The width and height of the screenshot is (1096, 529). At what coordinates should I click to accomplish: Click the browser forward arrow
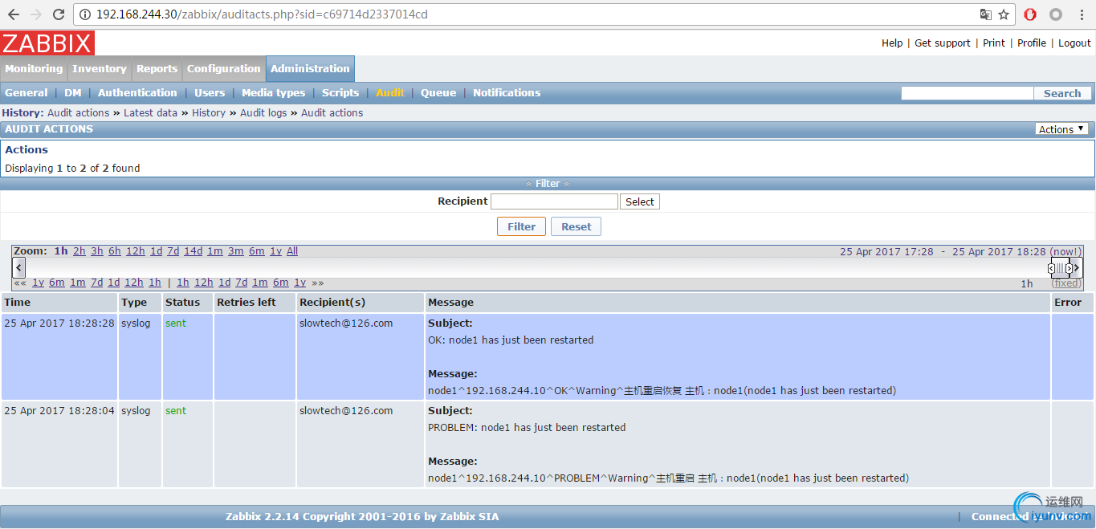click(x=36, y=14)
